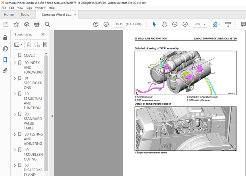Click the bookmarks panel scrollbar
This screenshot has height=176, width=246.
tap(46, 113)
